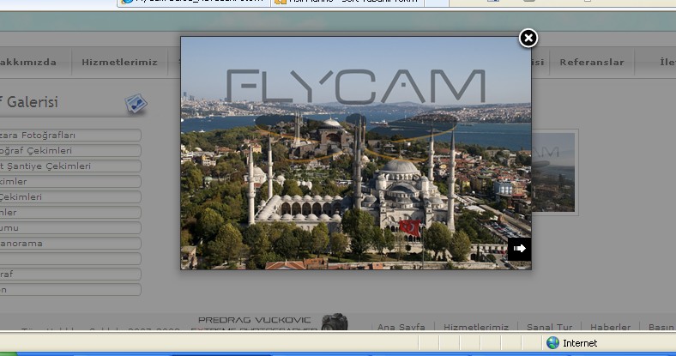This screenshot has height=356, width=676.
Task: Click the dimmed gallery thumbnail behind the lightbox
Action: [x=553, y=172]
